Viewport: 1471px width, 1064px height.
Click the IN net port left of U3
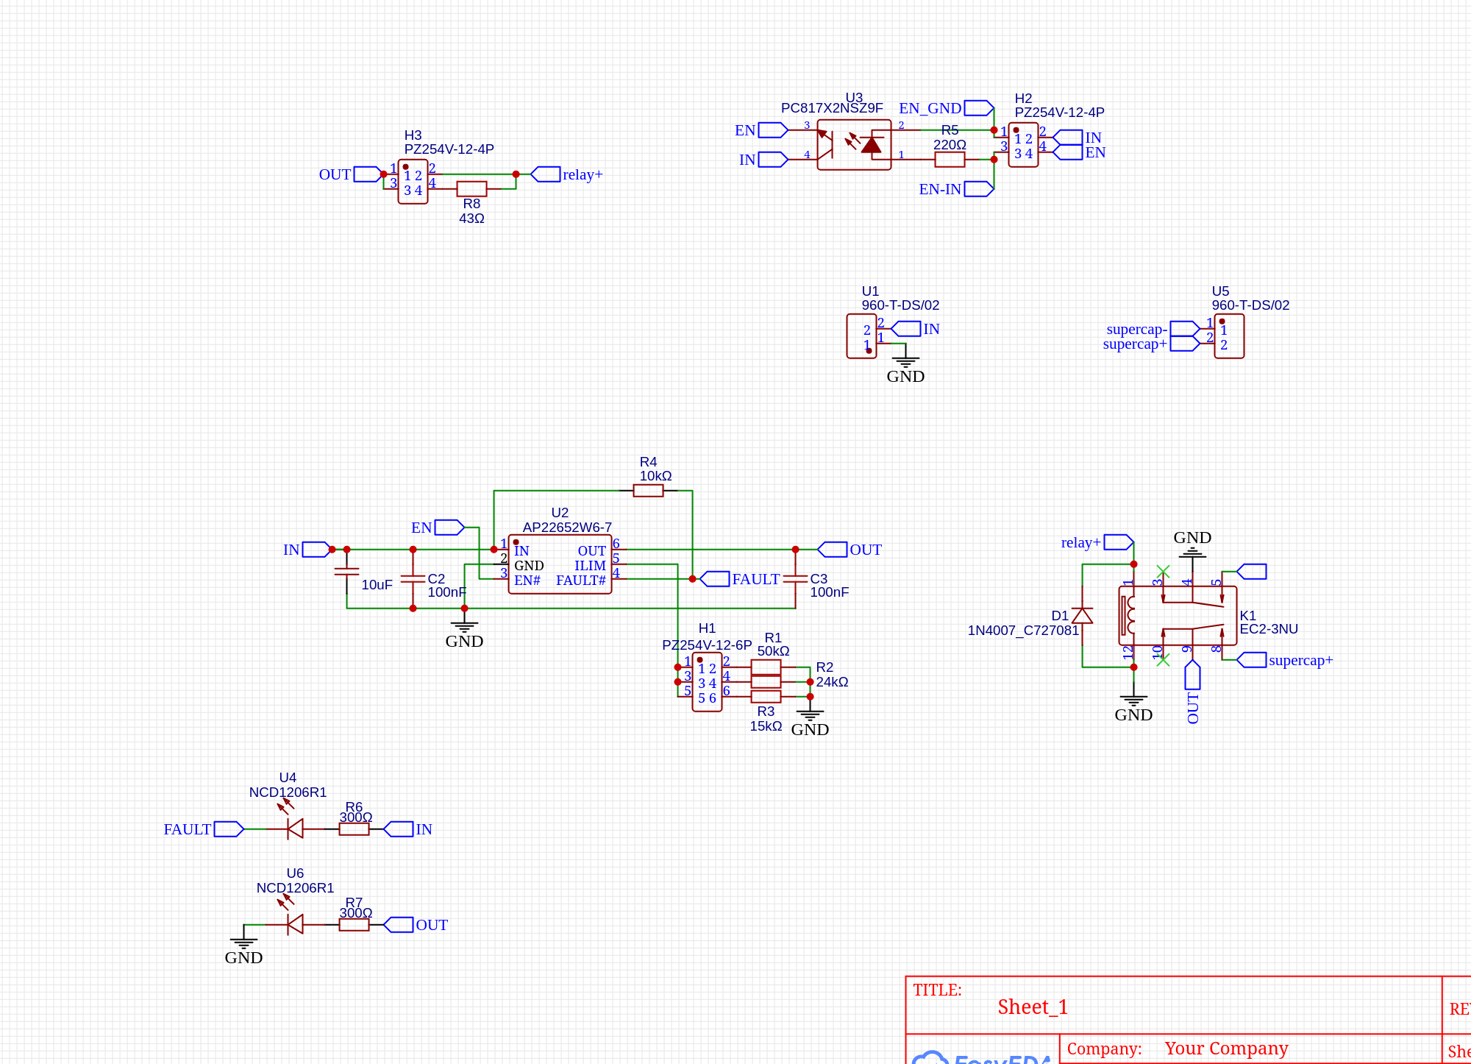click(x=773, y=160)
